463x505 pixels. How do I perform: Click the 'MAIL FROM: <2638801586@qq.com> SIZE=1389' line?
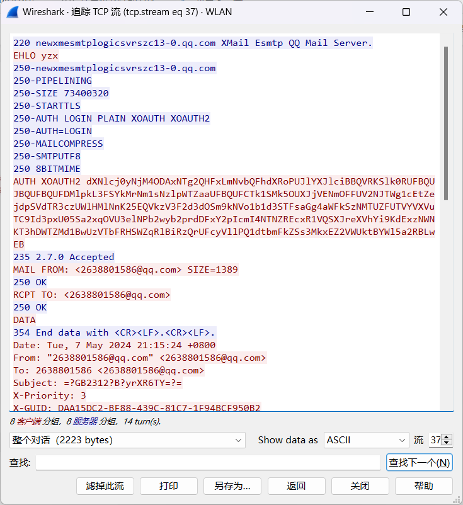[125, 270]
